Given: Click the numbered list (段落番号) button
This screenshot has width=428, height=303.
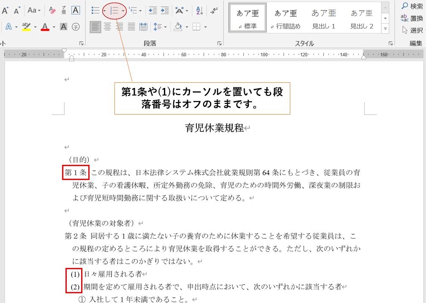Looking at the screenshot, I should coord(114,10).
